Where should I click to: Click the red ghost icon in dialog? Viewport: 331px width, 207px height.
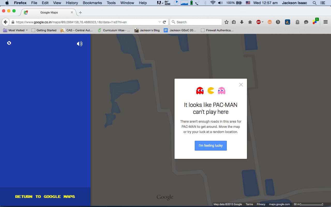click(x=200, y=91)
